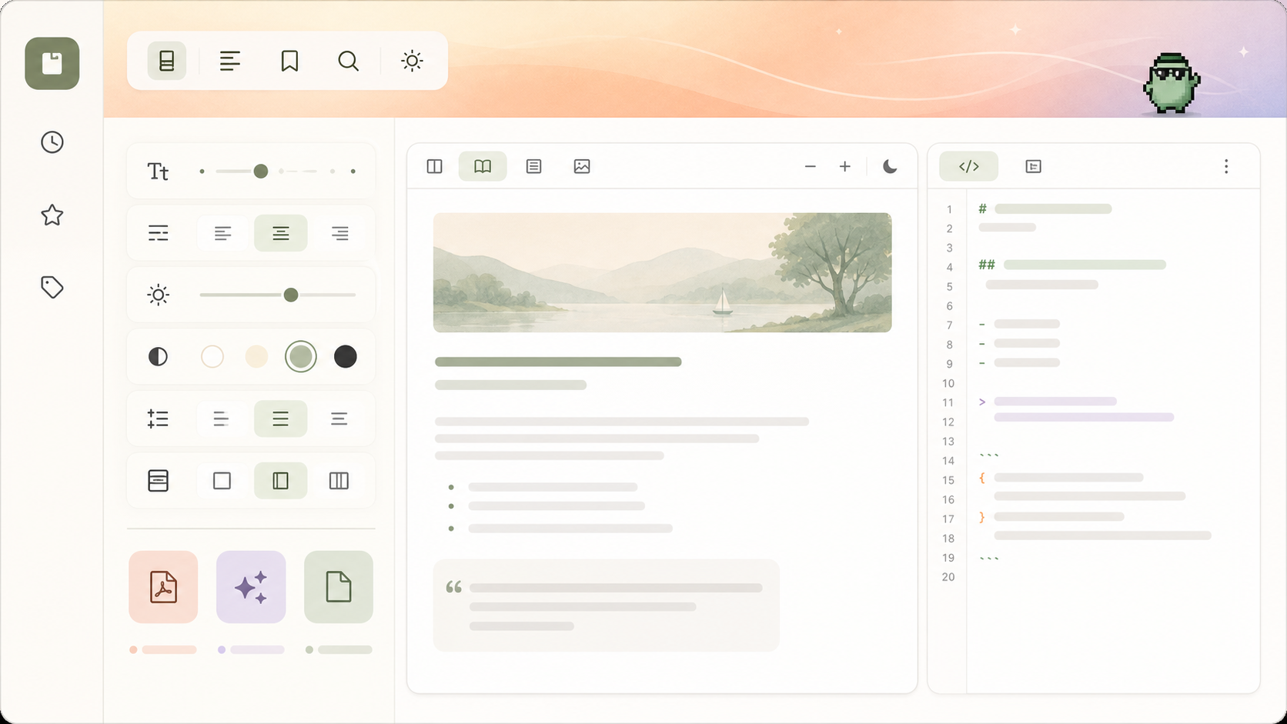1287x724 pixels.
Task: Select sidebar page layout option
Action: point(281,481)
